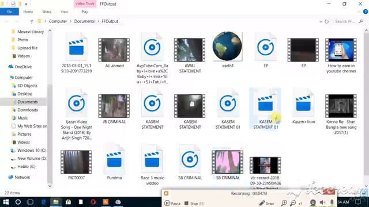Toggle the webcam icon on recorder bar
The height and width of the screenshot is (207, 369).
click(x=312, y=202)
